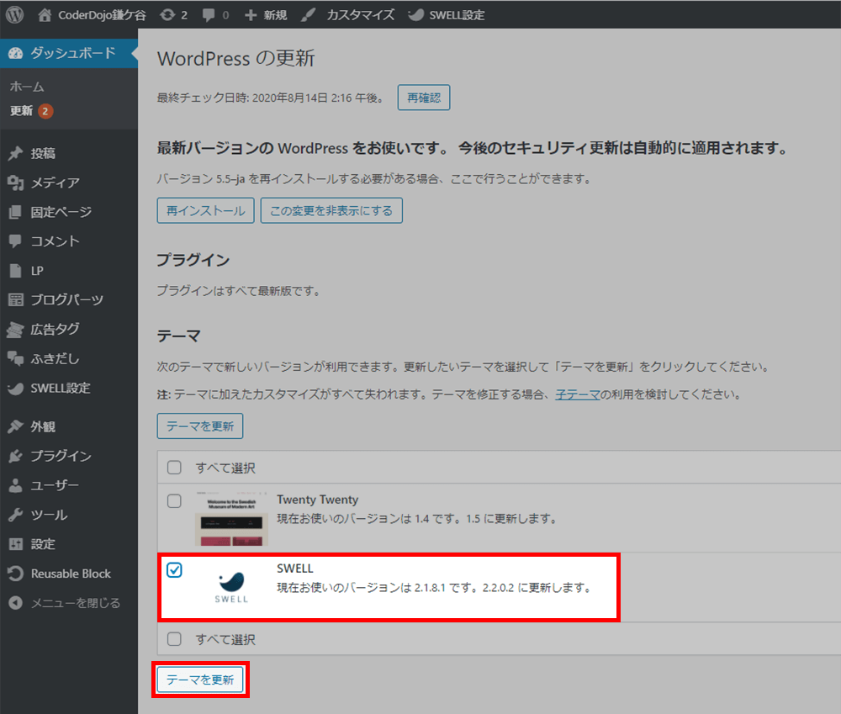The height and width of the screenshot is (714, 841).
Task: Click the brush icon for カスタマイズ
Action: 308,15
